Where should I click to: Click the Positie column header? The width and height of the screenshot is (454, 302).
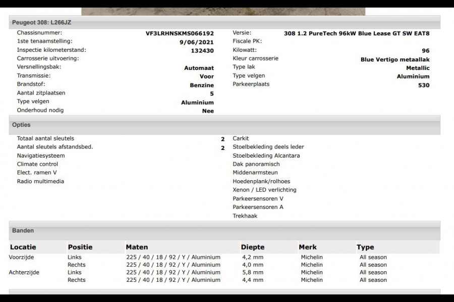(80, 247)
